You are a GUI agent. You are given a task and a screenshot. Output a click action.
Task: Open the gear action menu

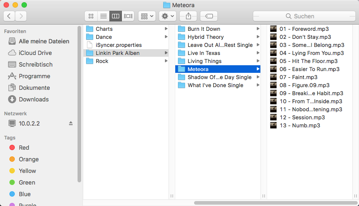click(x=168, y=16)
